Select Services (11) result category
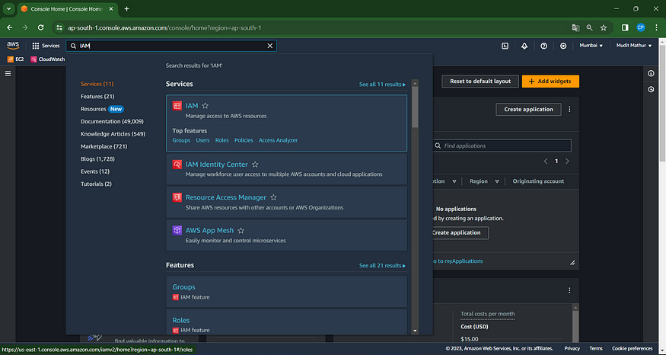 pos(97,85)
